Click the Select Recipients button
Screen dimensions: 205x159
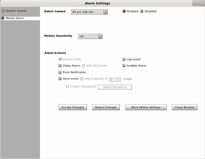pos(115,87)
